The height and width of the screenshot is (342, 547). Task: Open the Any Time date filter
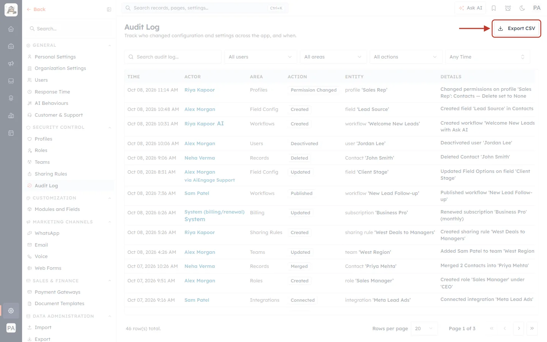click(x=487, y=57)
